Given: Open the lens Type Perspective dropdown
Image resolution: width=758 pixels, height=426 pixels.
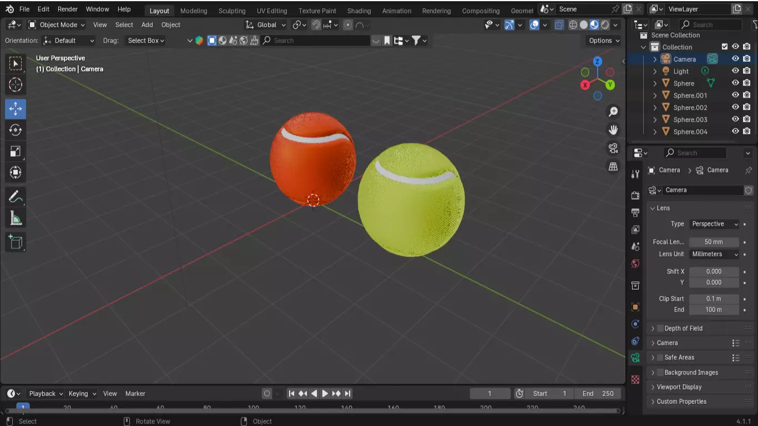Looking at the screenshot, I should click(714, 224).
